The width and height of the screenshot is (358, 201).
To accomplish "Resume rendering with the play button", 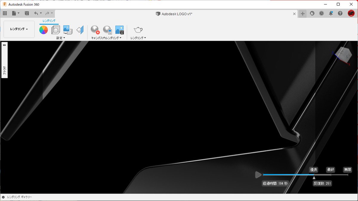I will coord(258,175).
